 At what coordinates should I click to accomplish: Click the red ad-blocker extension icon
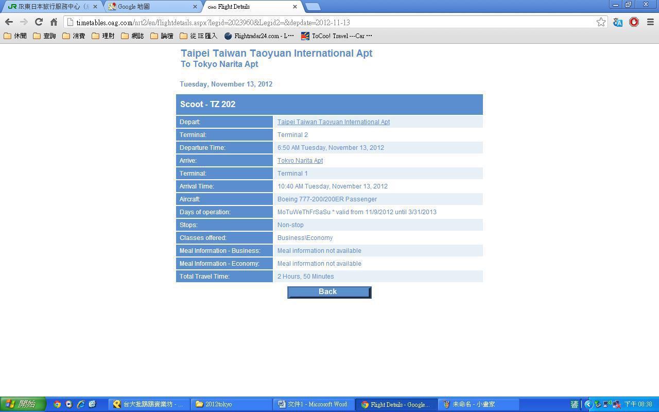pyautogui.click(x=634, y=22)
